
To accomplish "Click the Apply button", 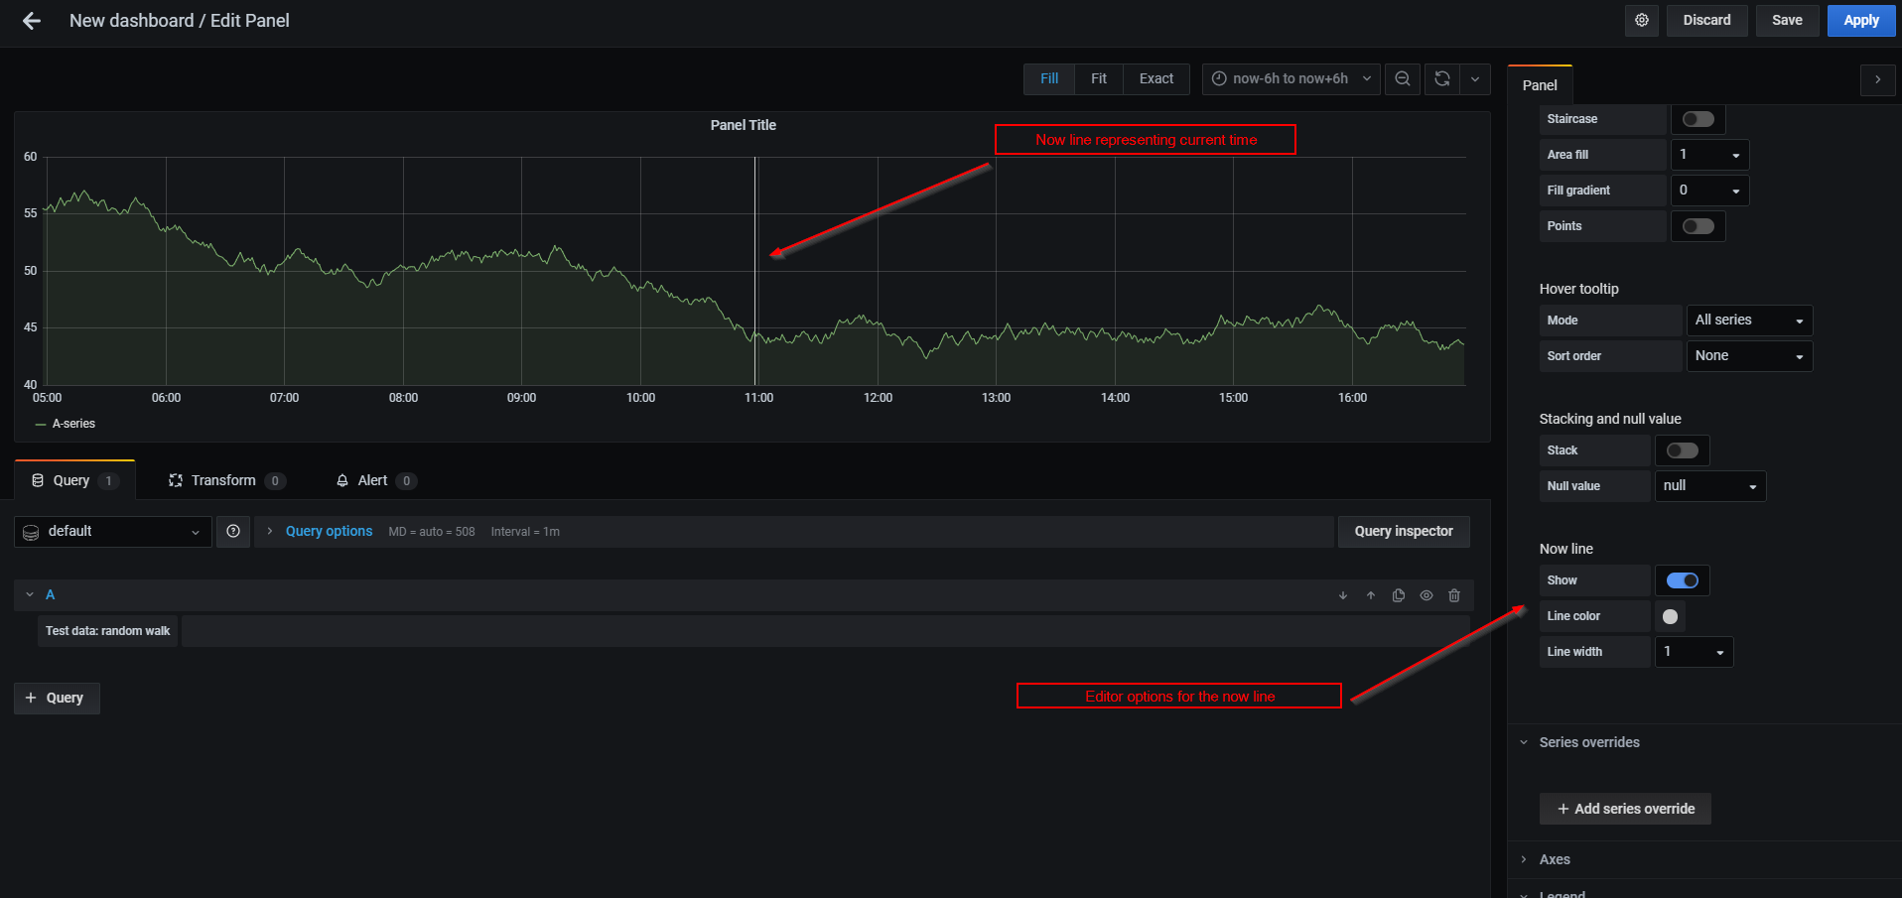I will pyautogui.click(x=1859, y=20).
